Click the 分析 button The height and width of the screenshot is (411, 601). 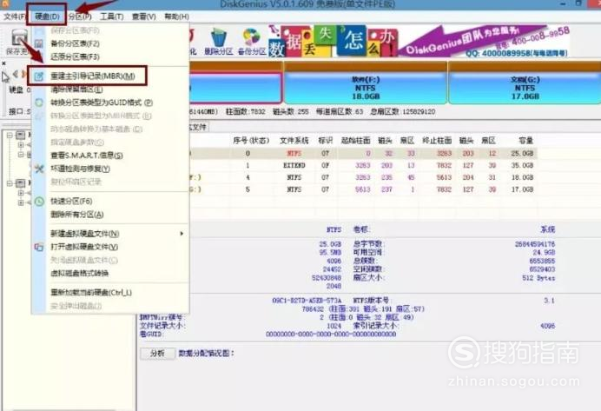[157, 353]
